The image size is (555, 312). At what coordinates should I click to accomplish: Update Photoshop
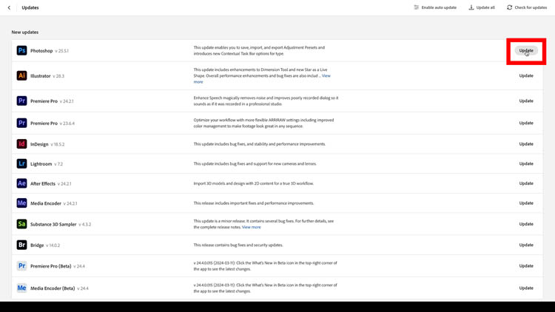[526, 50]
